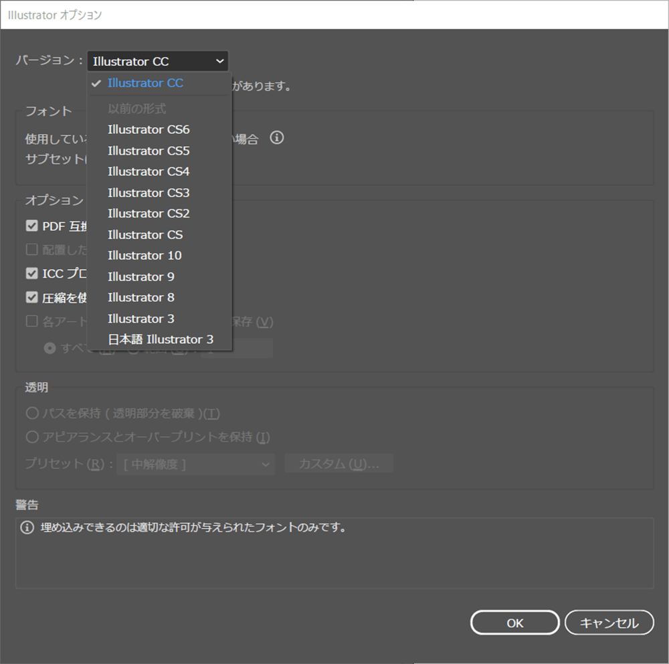Screen dimensions: 669x664
Task: Select パスを保持 transparency radio option
Action: tap(32, 413)
